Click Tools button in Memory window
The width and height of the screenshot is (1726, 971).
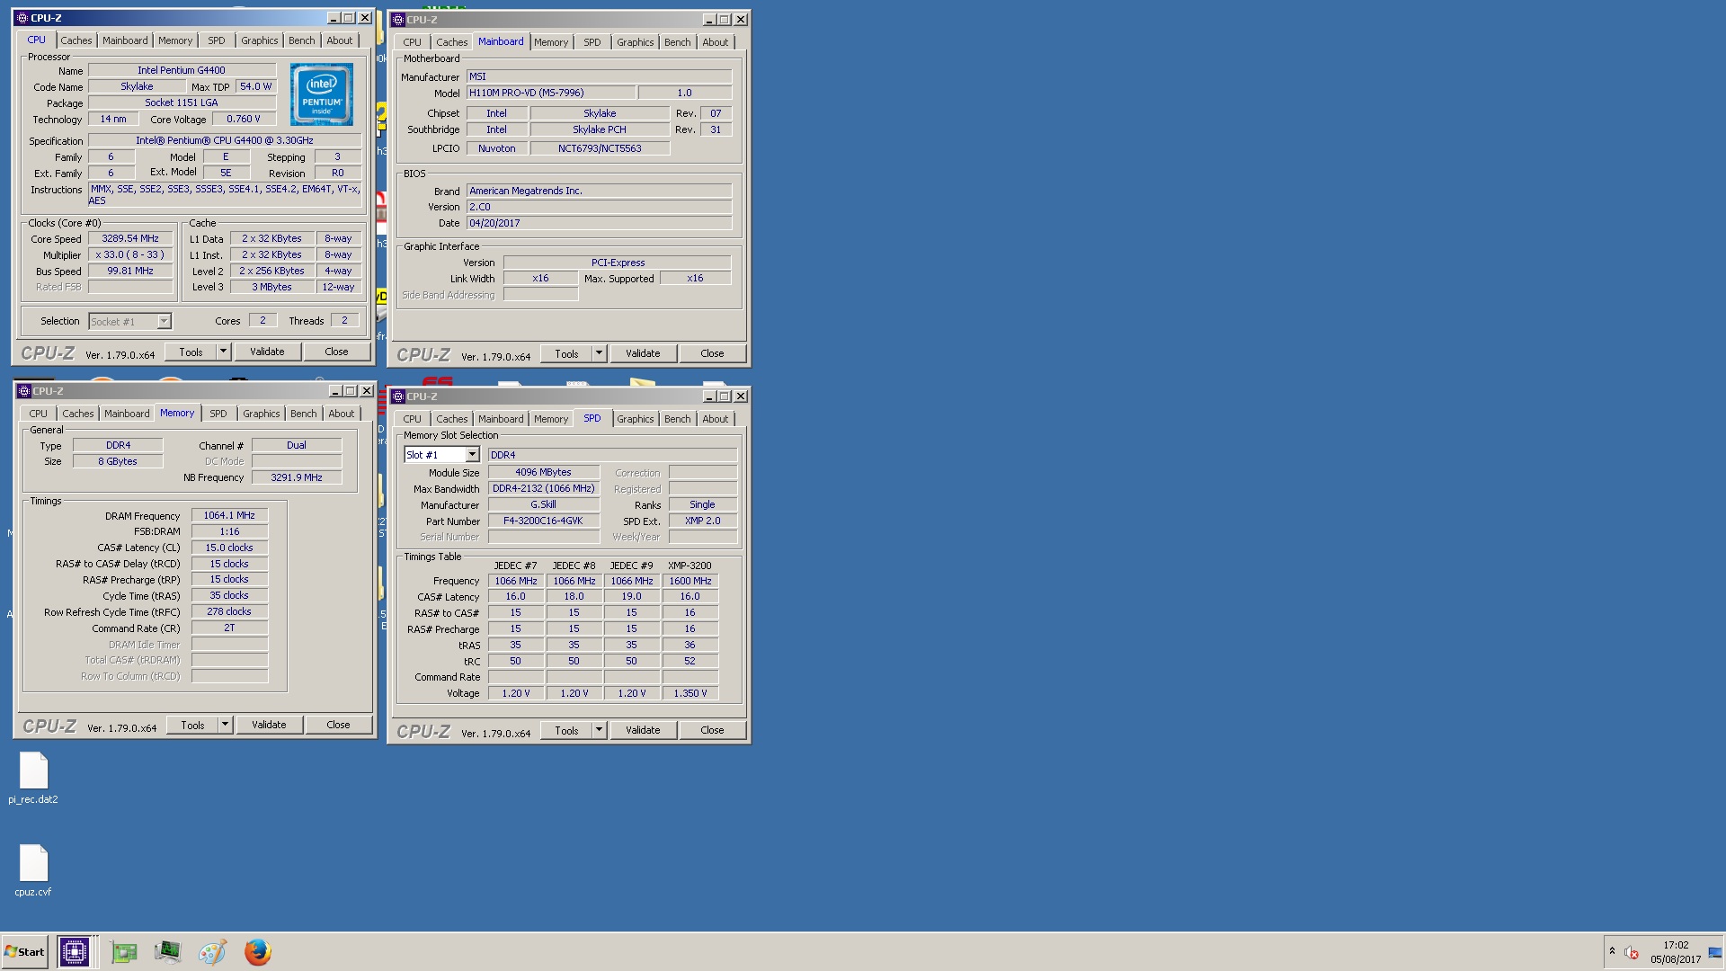pyautogui.click(x=192, y=725)
